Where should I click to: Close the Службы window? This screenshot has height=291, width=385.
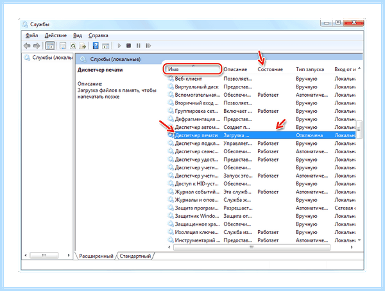354,22
